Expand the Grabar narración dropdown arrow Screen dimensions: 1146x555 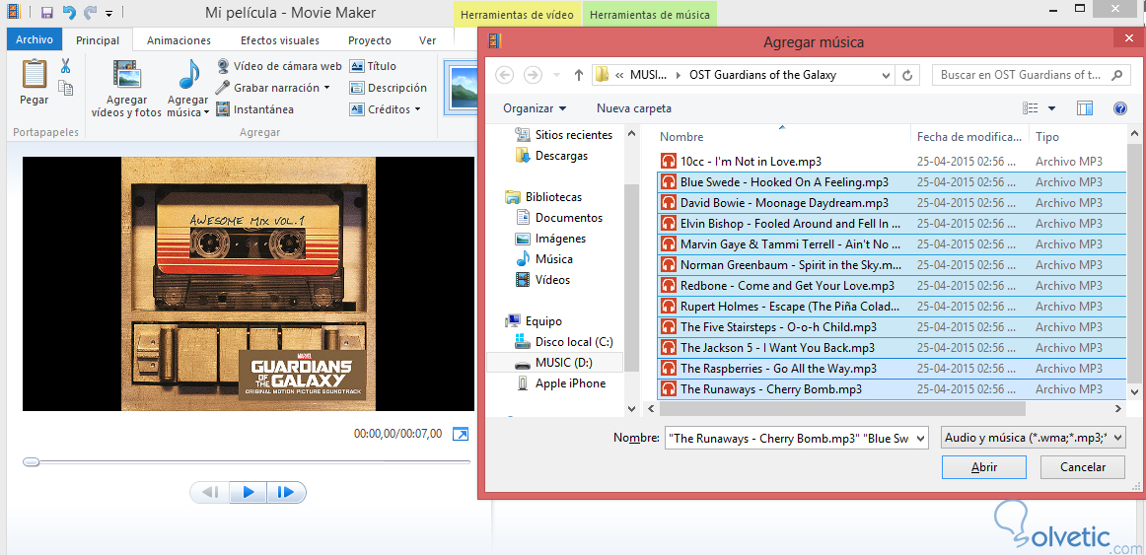point(326,88)
